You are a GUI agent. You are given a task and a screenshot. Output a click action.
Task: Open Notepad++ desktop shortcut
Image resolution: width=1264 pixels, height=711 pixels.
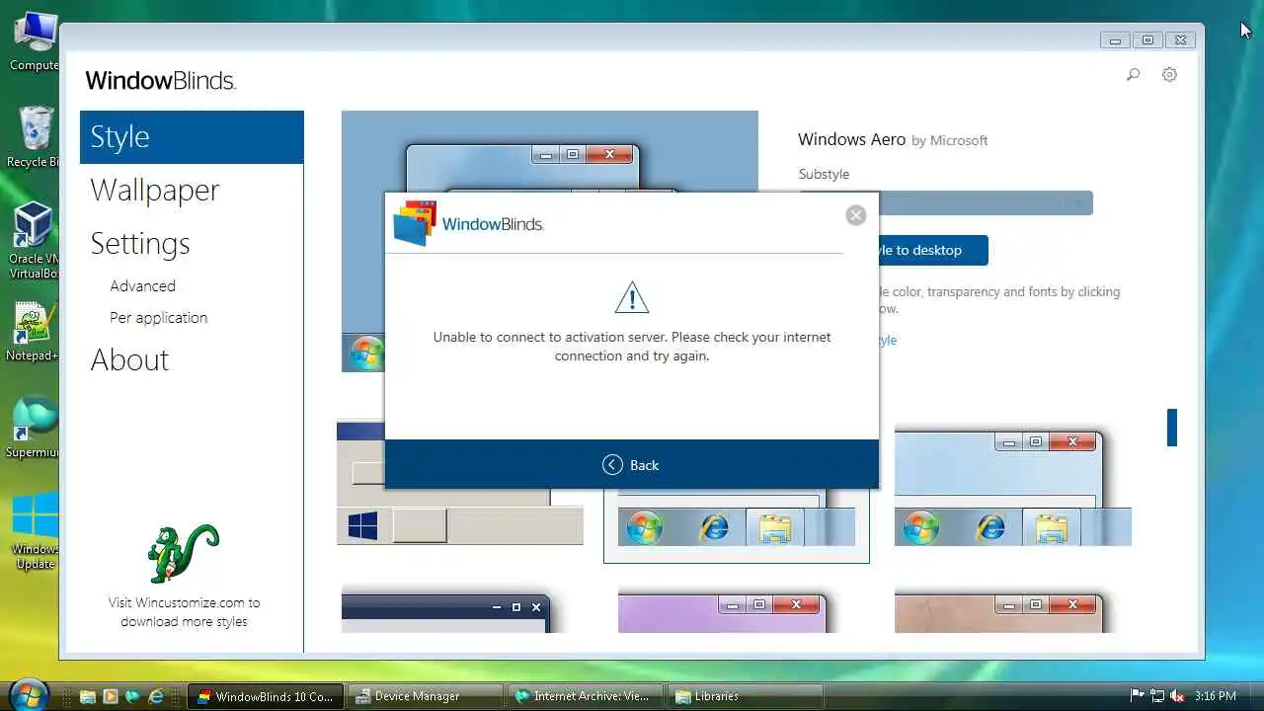pyautogui.click(x=35, y=332)
